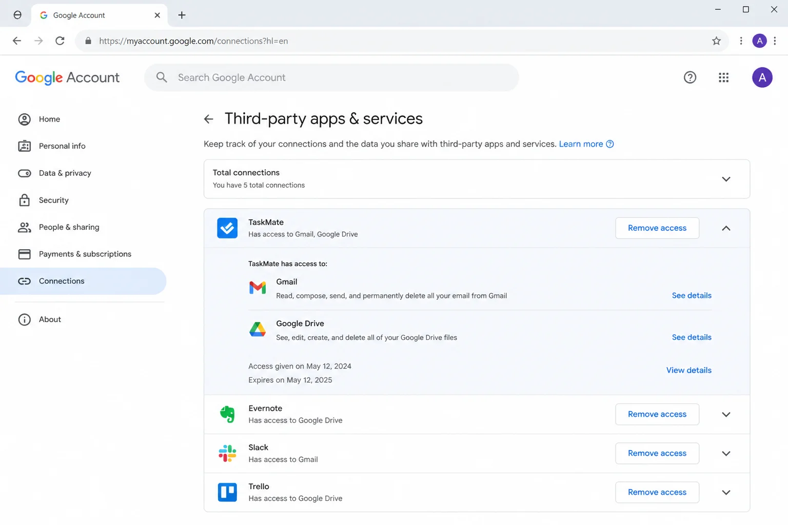
Task: Close the Google Account tab
Action: tap(157, 15)
